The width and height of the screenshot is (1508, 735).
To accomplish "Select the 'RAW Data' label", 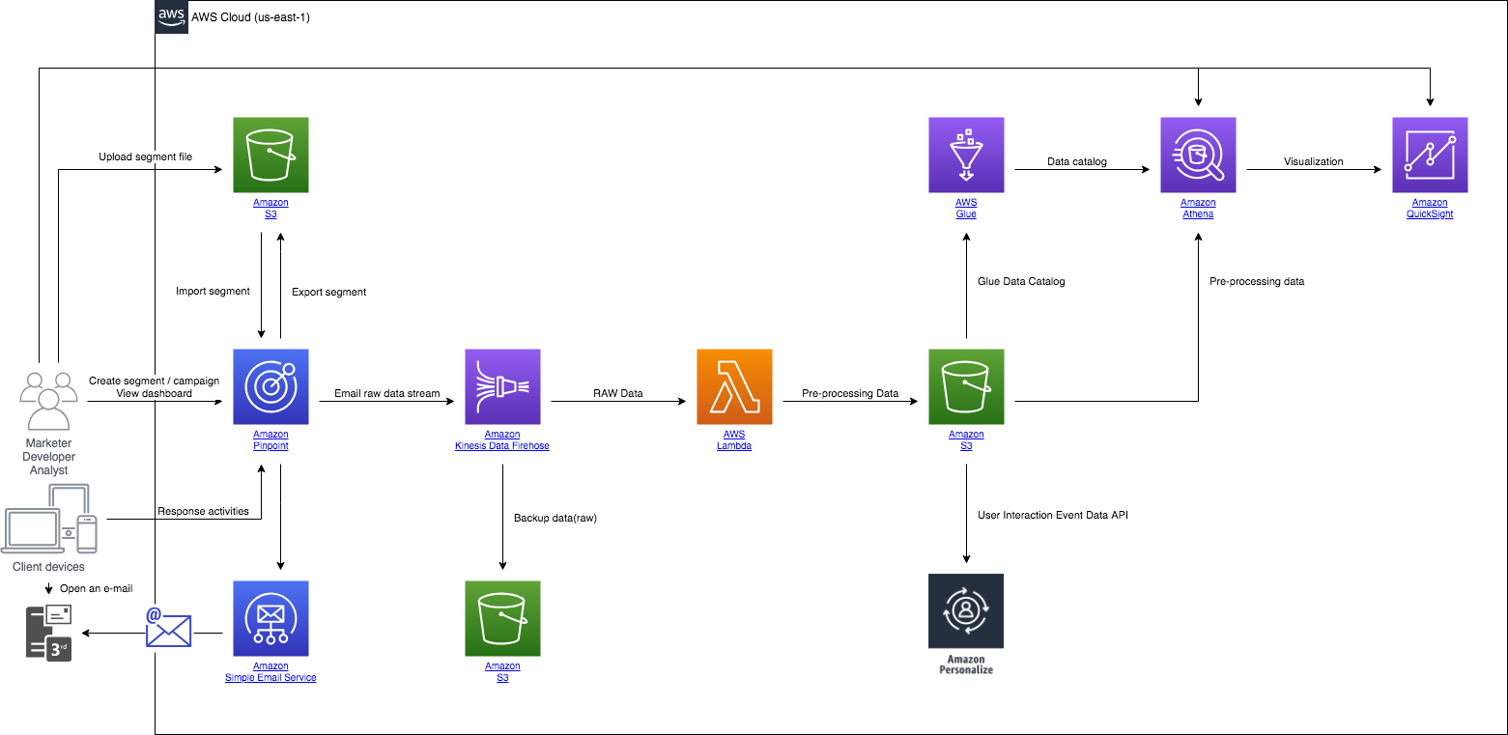I will (618, 393).
